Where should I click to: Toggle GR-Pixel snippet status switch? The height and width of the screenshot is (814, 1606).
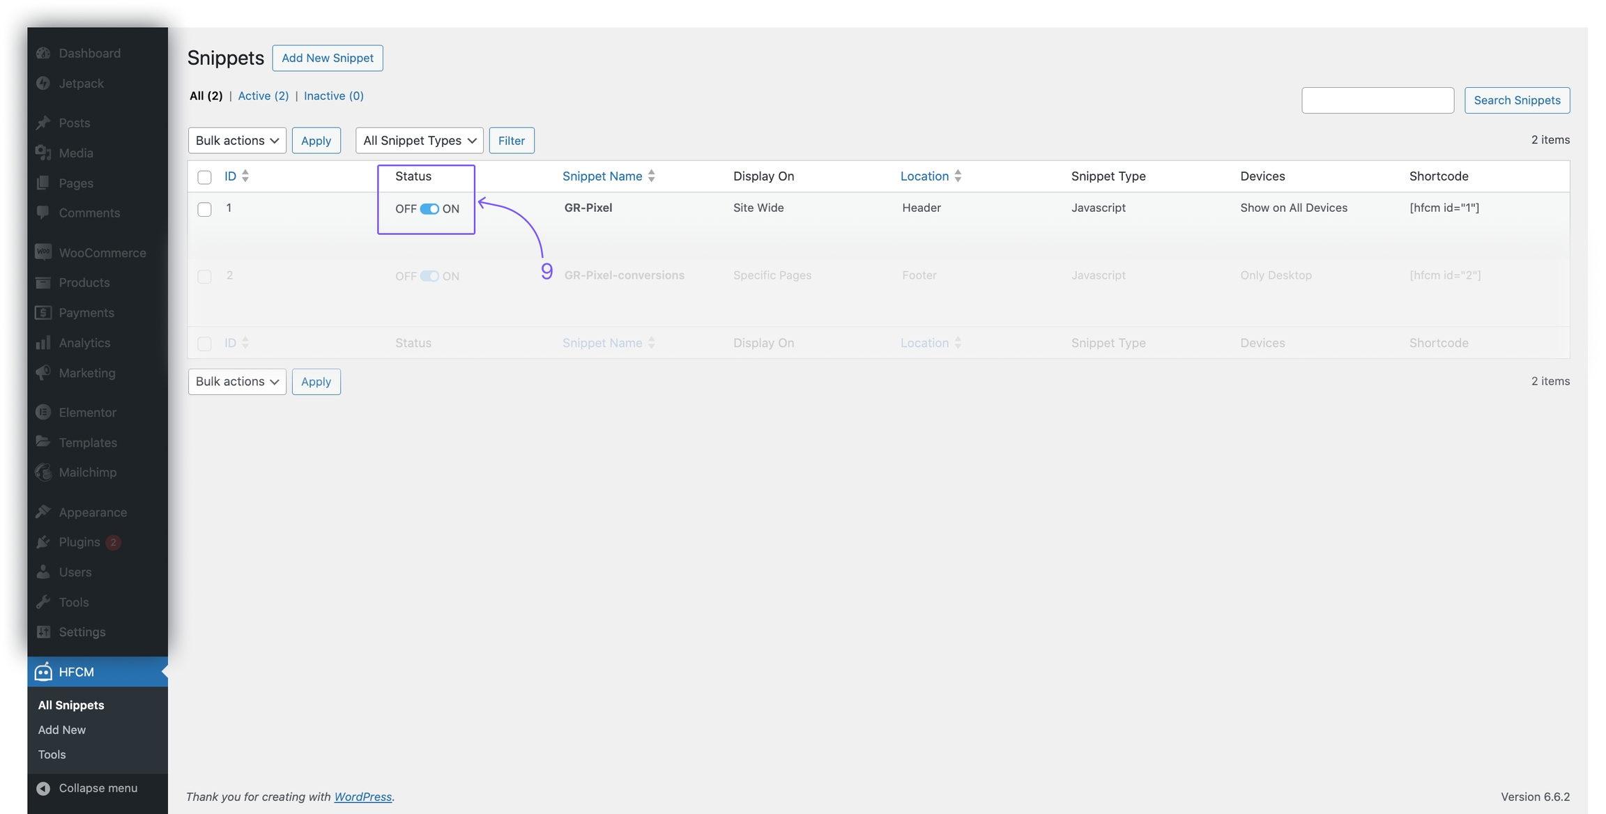429,208
